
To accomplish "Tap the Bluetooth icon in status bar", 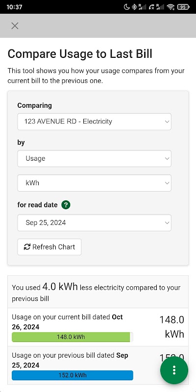I will [x=134, y=7].
